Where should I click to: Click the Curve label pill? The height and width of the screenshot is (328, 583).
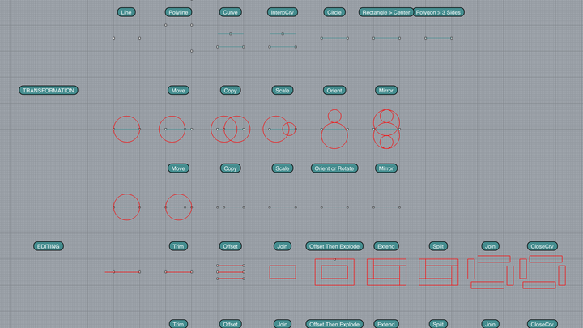tap(231, 12)
